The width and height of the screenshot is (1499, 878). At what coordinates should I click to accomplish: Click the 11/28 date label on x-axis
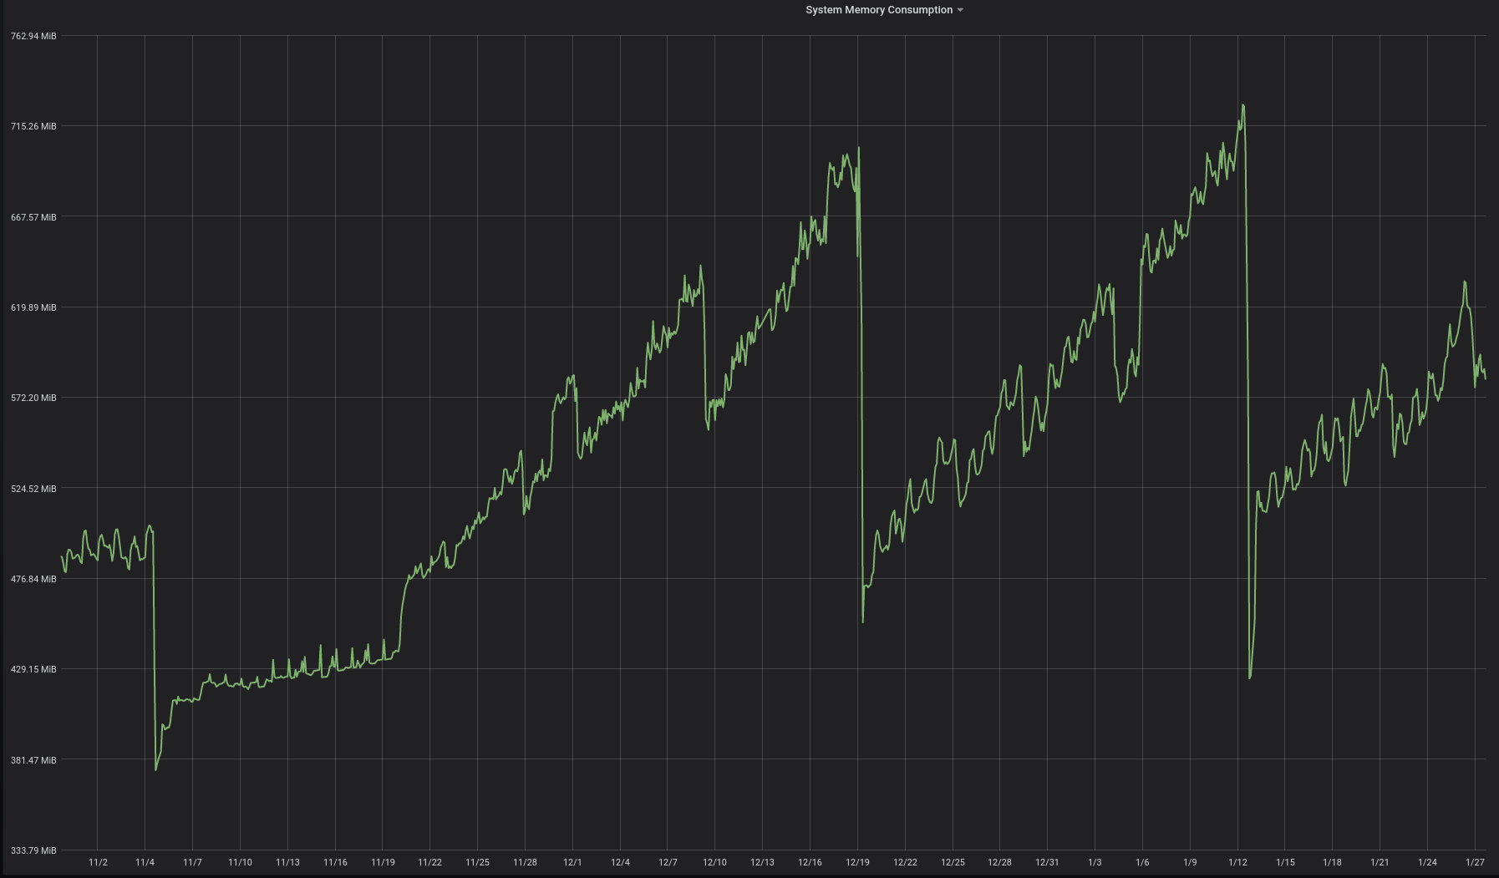click(525, 862)
